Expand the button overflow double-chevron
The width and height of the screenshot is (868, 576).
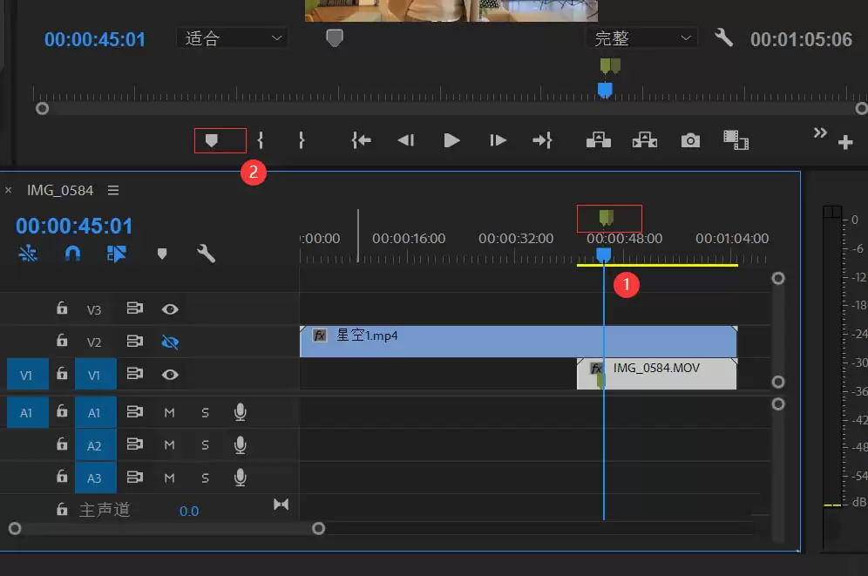(820, 132)
